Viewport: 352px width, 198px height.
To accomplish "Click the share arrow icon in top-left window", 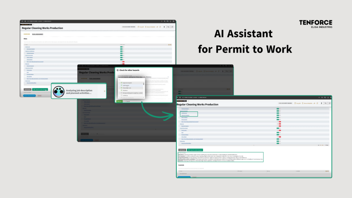I will (x=157, y=27).
